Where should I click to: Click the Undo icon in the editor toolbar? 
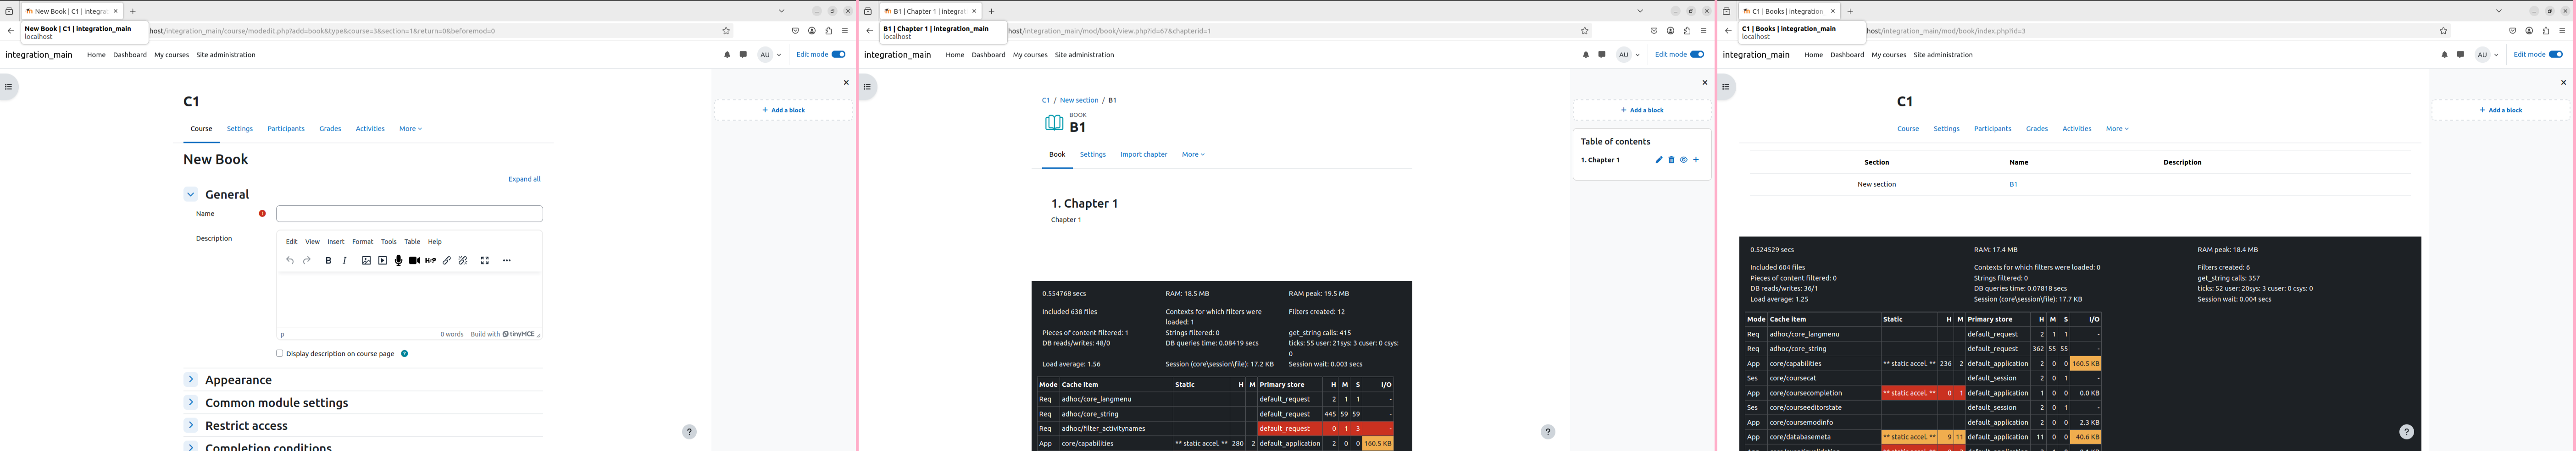tap(290, 260)
